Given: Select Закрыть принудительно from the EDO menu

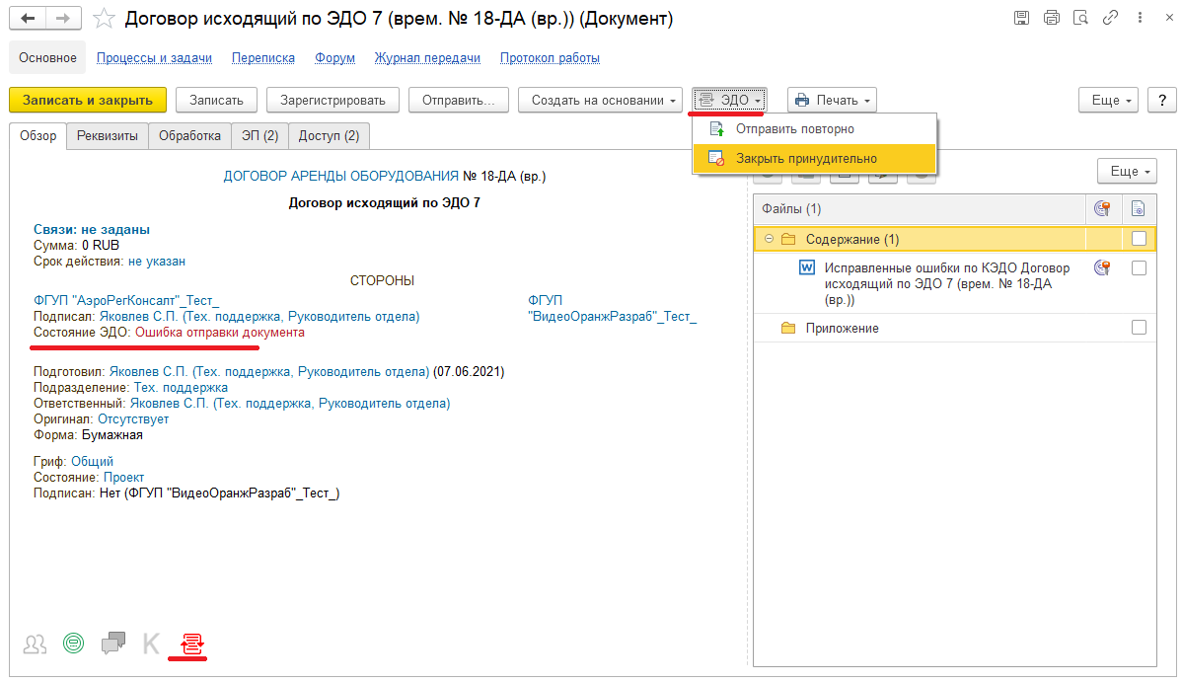Looking at the screenshot, I should 805,158.
